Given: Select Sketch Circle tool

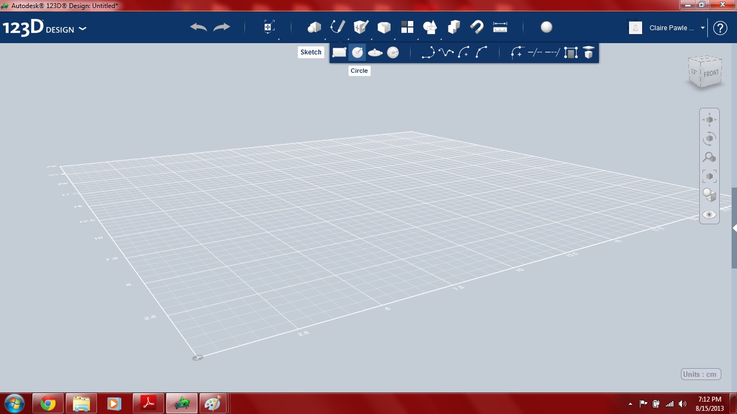Looking at the screenshot, I should pos(357,52).
